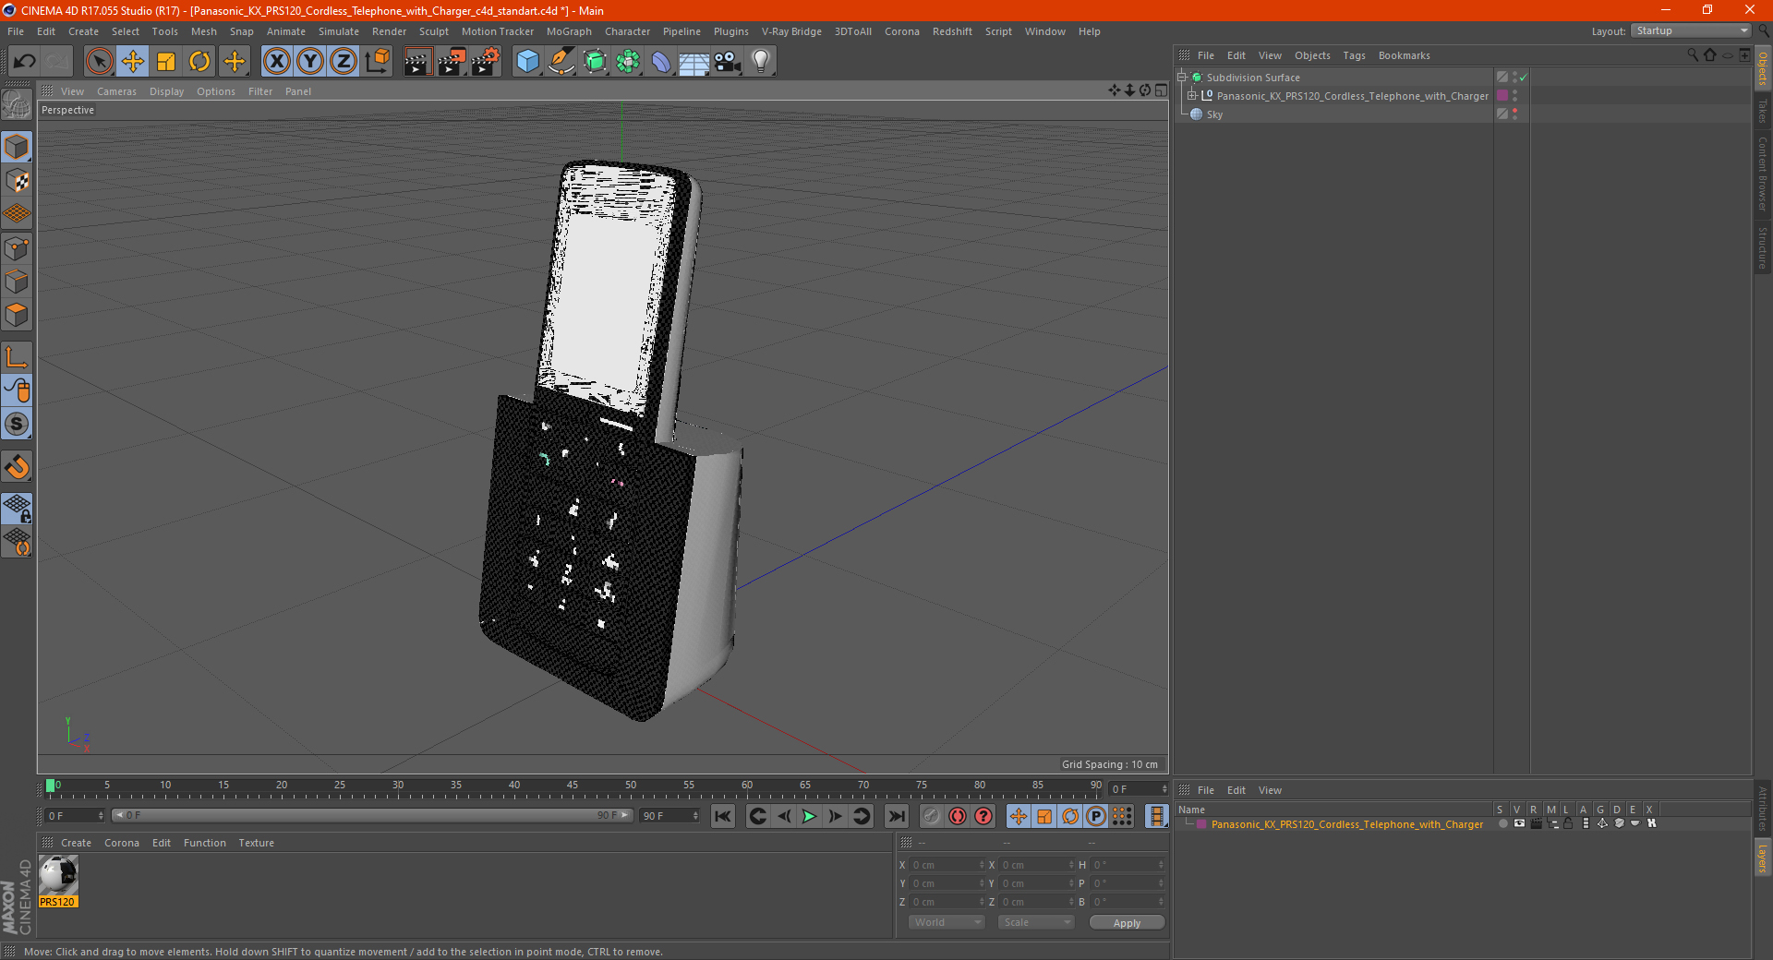Add a Floor environment object

tap(694, 62)
